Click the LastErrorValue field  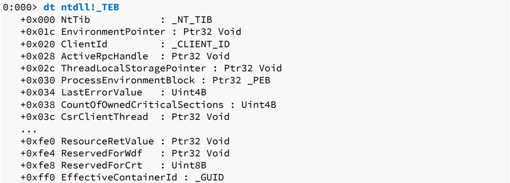[101, 92]
